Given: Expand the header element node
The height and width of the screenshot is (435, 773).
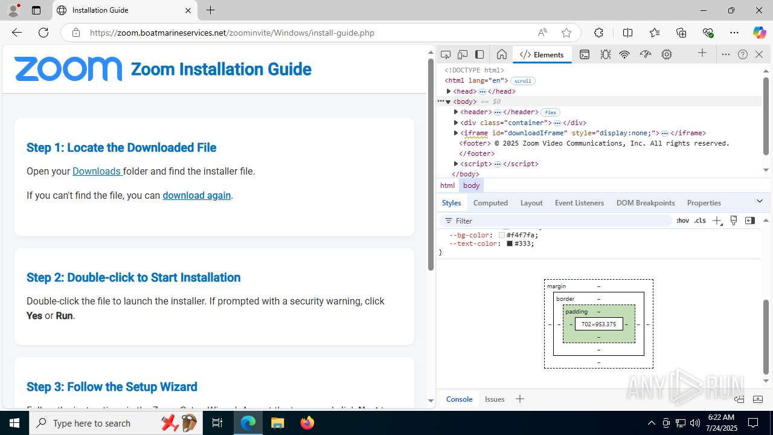Looking at the screenshot, I should pos(456,112).
